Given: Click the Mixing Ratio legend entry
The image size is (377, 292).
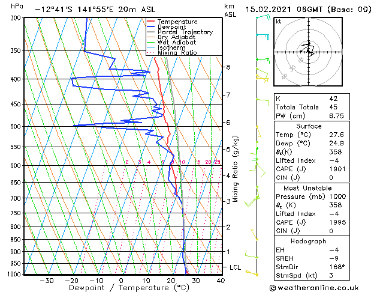Looking at the screenshot, I should 177,52.
